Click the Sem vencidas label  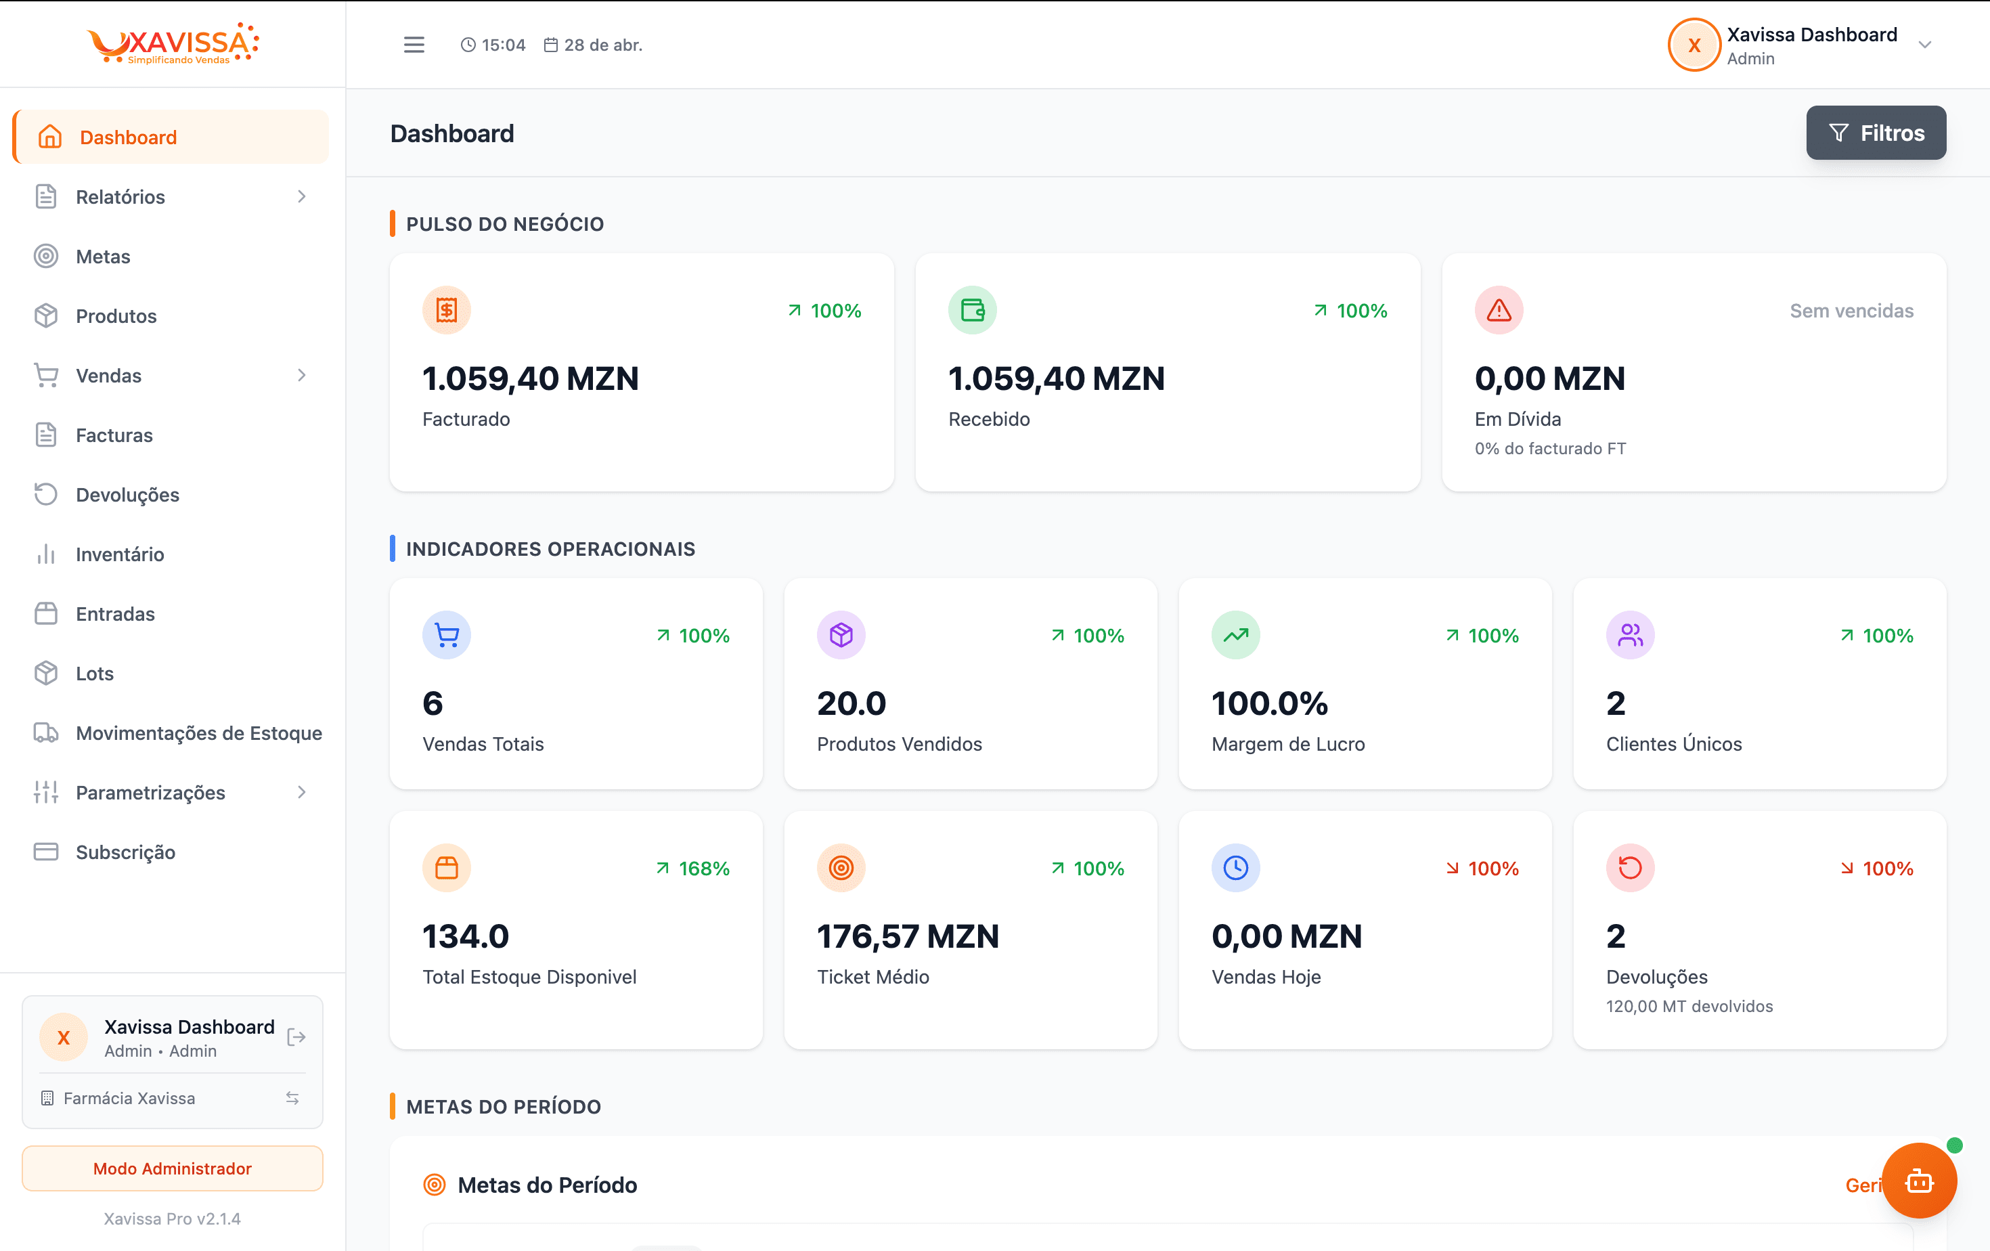point(1851,311)
